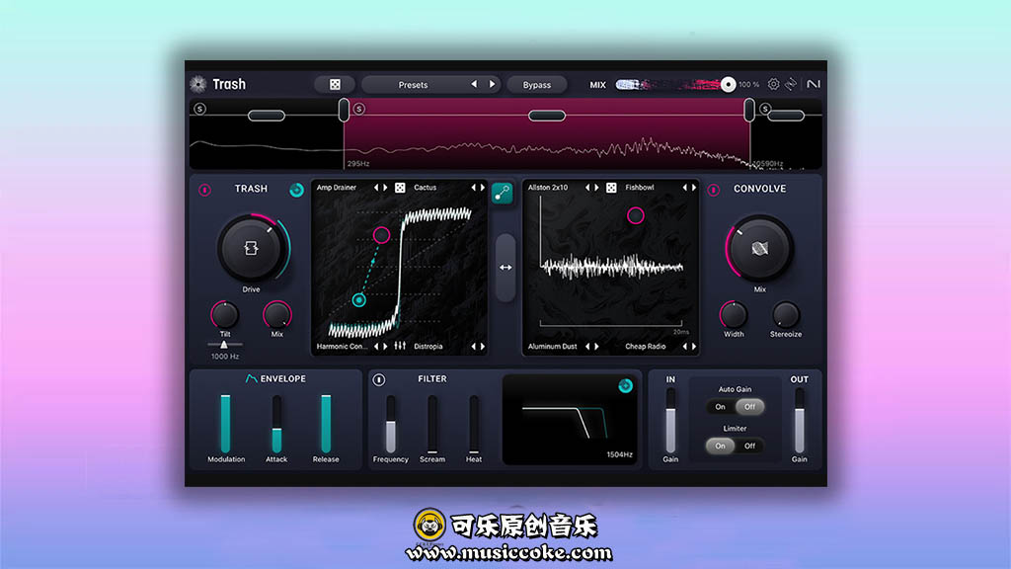Click the dice randomize button beside Presets
Image resolution: width=1011 pixels, height=569 pixels.
335,85
